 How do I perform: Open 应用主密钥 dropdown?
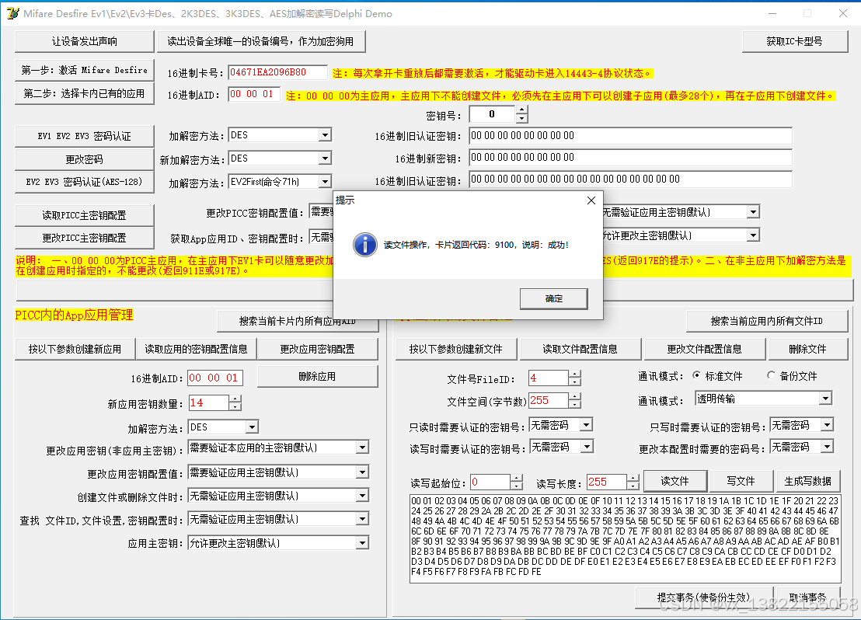[x=362, y=543]
